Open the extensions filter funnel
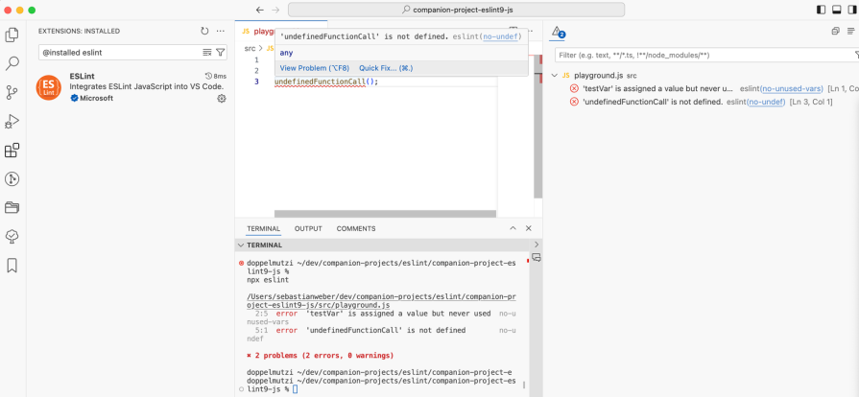This screenshot has height=397, width=859. [x=221, y=53]
